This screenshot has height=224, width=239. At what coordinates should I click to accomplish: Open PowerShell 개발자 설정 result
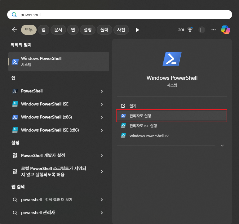pos(59,155)
